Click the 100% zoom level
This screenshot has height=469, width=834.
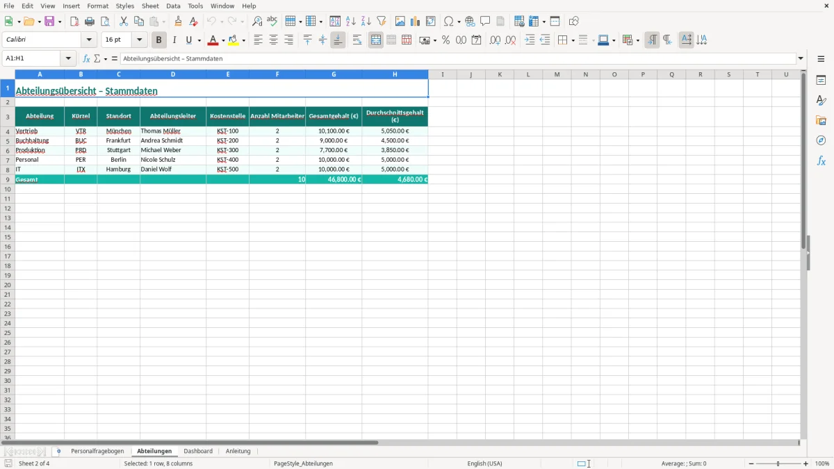(822, 463)
